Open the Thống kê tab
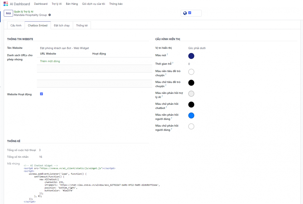303x204 pixels. (x=82, y=25)
